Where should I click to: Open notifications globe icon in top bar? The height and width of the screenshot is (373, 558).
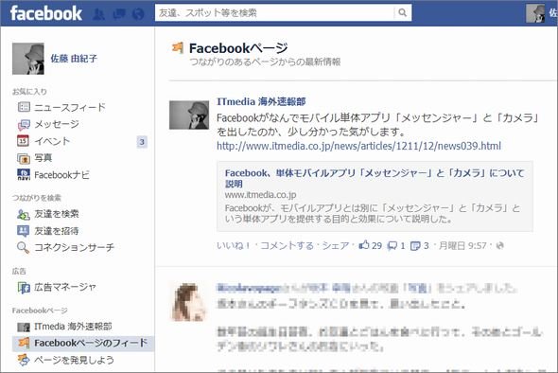click(x=138, y=14)
